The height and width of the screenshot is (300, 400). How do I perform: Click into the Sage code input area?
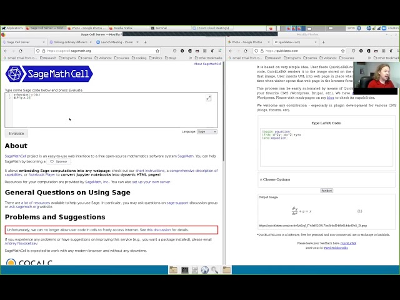(111, 110)
